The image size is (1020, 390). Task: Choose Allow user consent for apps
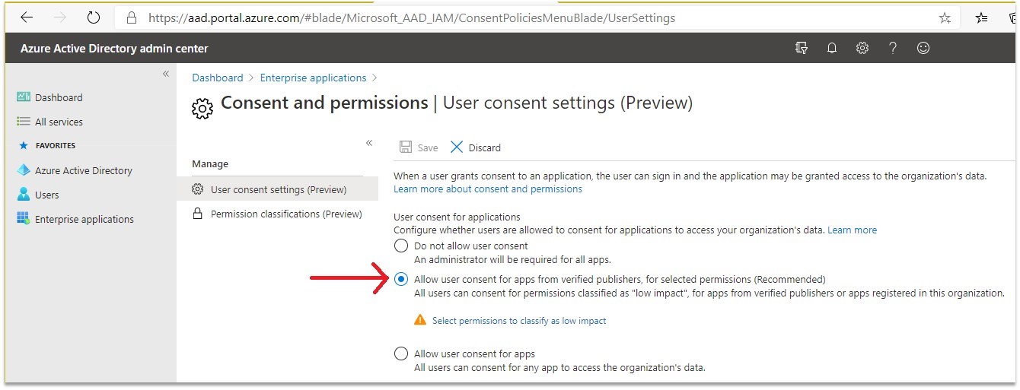(x=401, y=354)
